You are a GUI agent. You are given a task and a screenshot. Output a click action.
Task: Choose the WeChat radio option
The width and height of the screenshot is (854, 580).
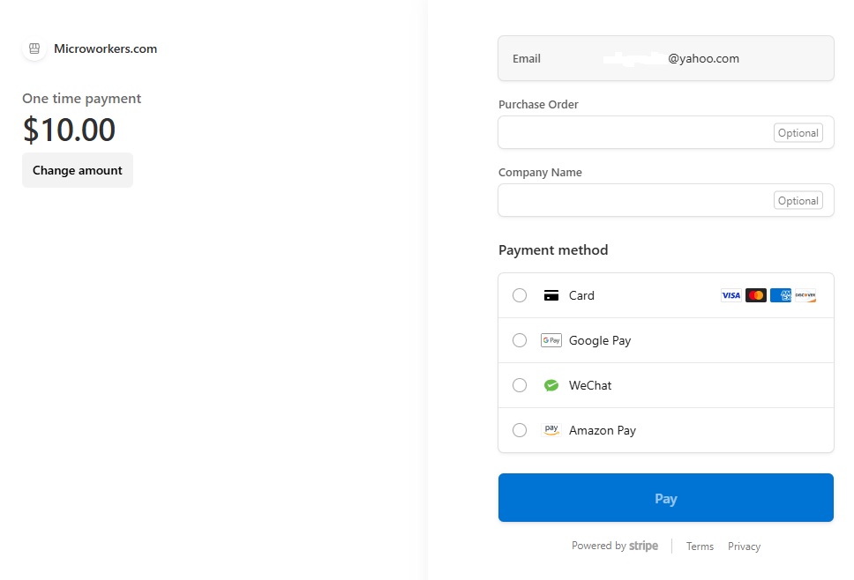coord(520,385)
